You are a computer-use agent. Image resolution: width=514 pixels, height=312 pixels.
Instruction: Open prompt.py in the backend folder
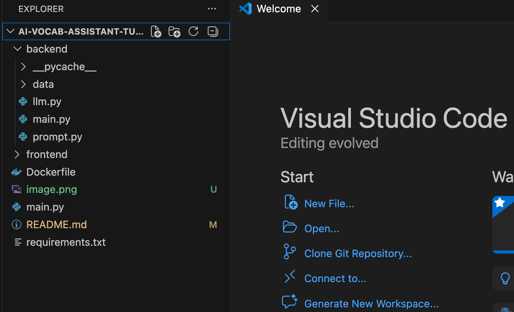57,137
